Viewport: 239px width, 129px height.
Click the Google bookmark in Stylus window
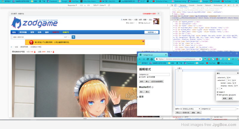(200, 63)
